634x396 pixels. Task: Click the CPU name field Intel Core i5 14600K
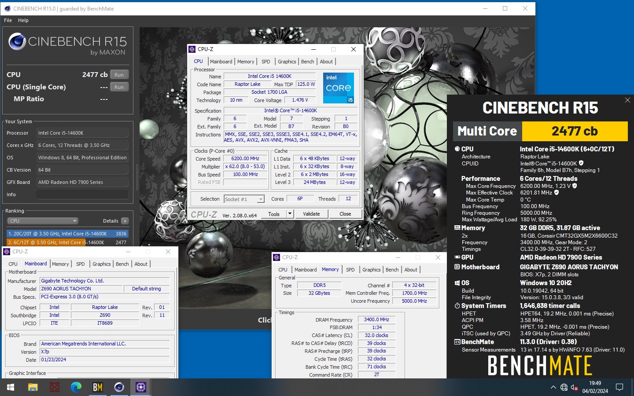pyautogui.click(x=269, y=77)
